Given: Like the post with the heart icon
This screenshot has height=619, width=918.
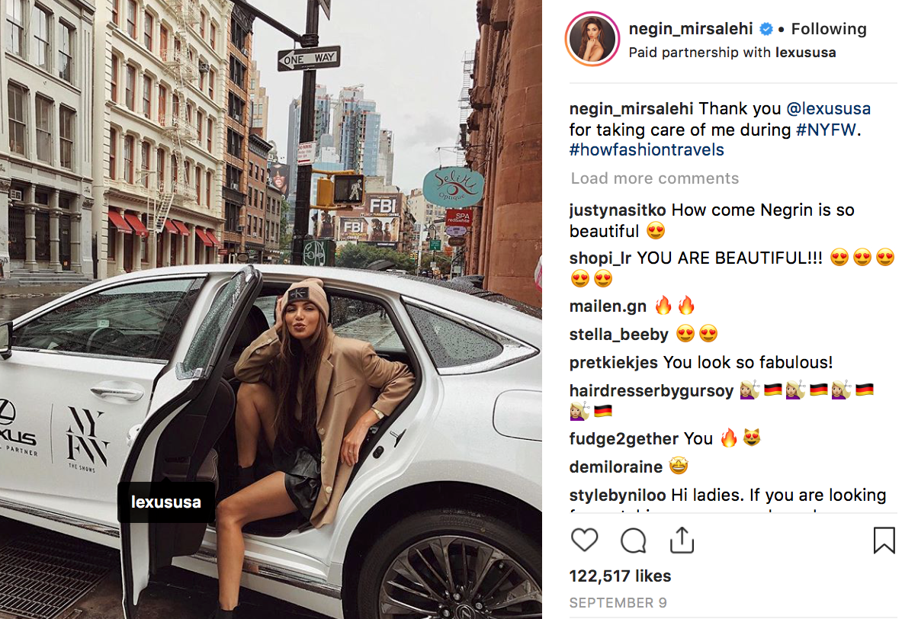Looking at the screenshot, I should (584, 540).
